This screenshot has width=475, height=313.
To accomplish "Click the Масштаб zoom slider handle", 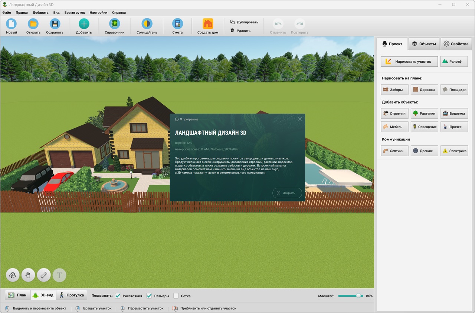I will (x=358, y=296).
